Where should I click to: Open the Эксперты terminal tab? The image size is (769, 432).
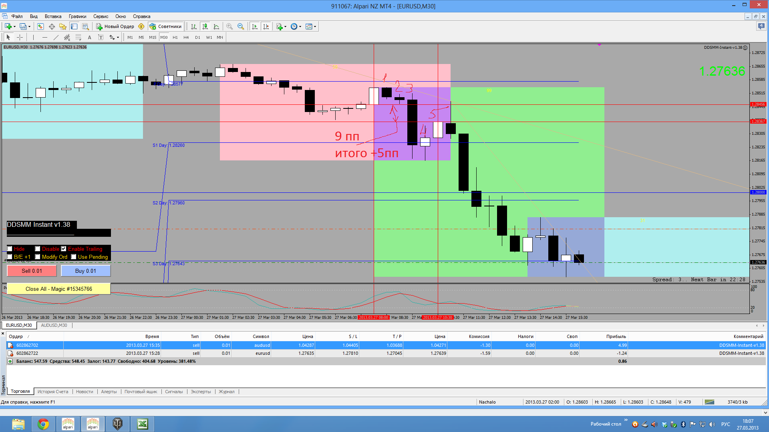(201, 392)
